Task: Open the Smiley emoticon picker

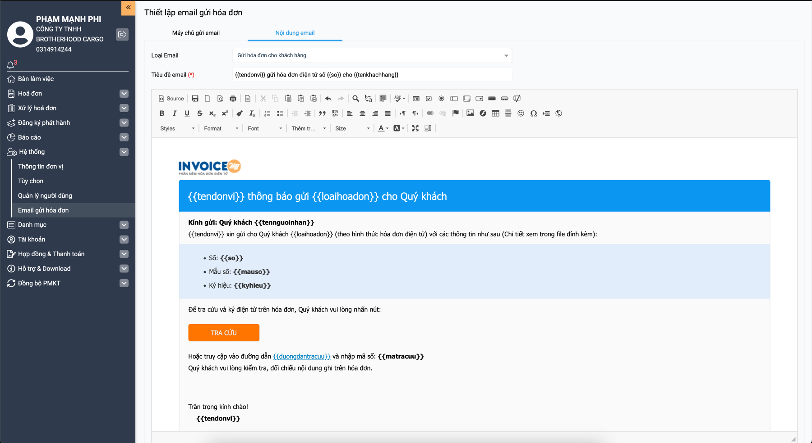Action: (521, 113)
